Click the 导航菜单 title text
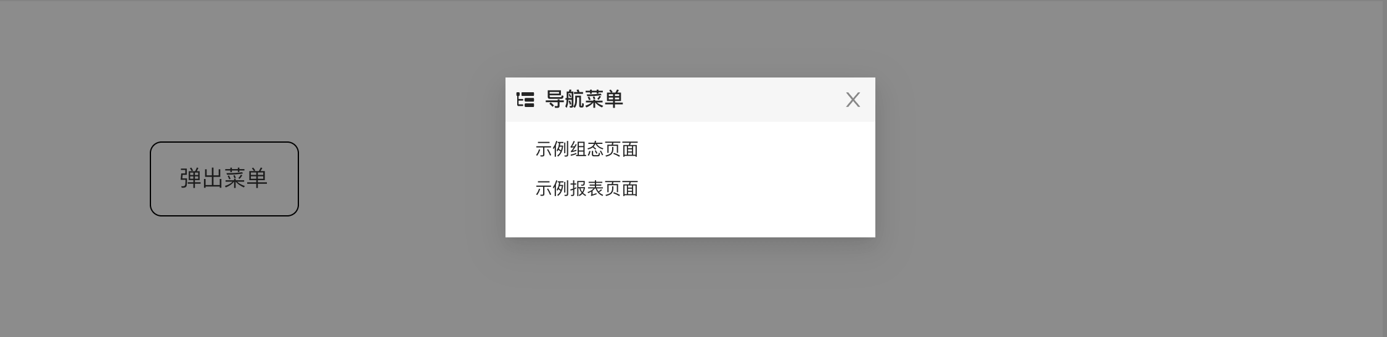Screen dimensions: 1387x337 click(584, 100)
